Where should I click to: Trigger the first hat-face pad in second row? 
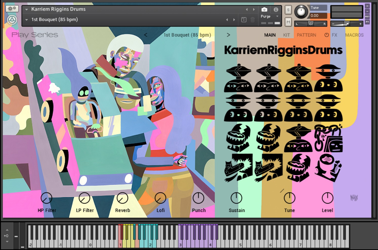pyautogui.click(x=238, y=108)
